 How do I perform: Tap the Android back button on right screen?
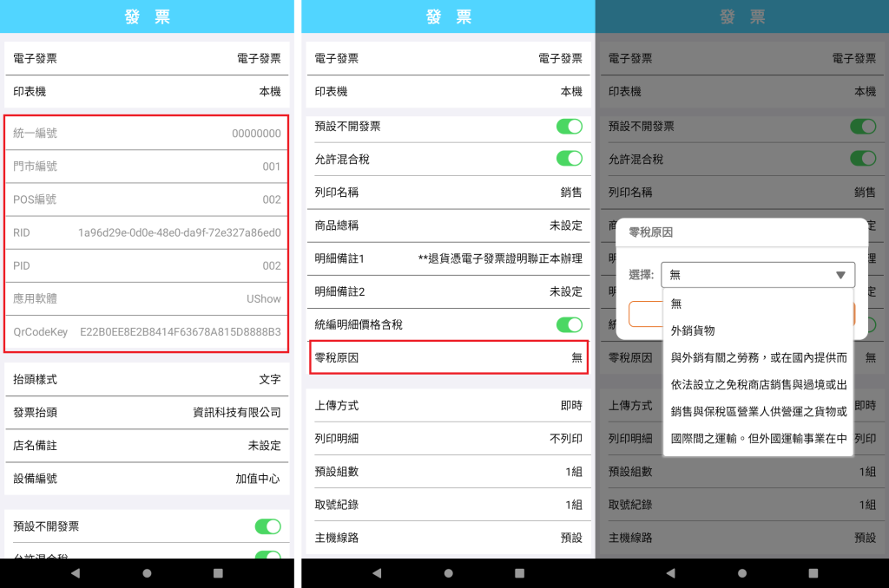coord(671,573)
